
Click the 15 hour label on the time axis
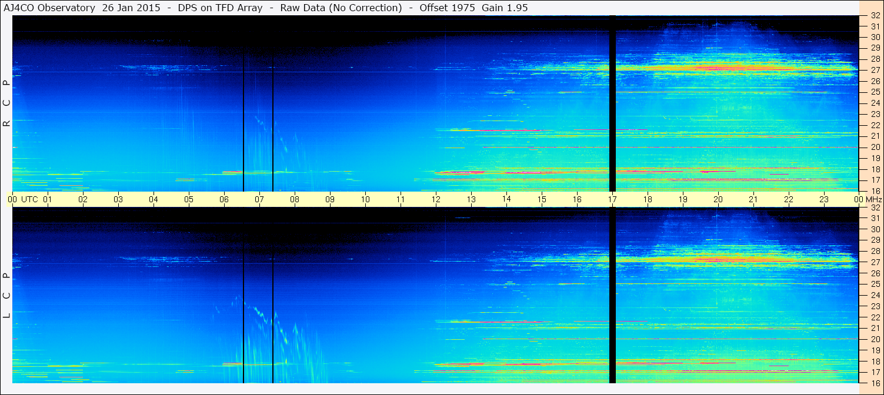point(542,199)
